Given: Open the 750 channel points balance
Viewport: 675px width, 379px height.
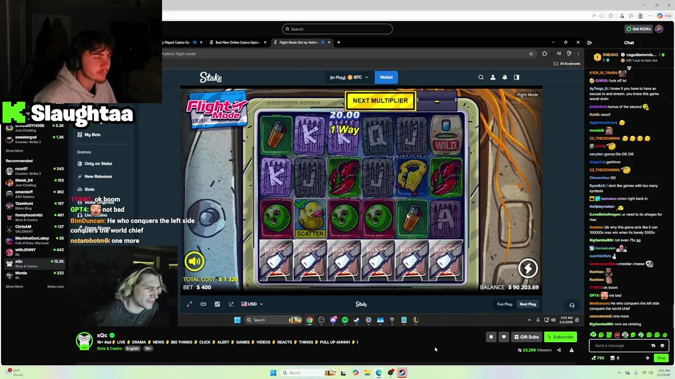Looking at the screenshot, I should click(x=598, y=358).
